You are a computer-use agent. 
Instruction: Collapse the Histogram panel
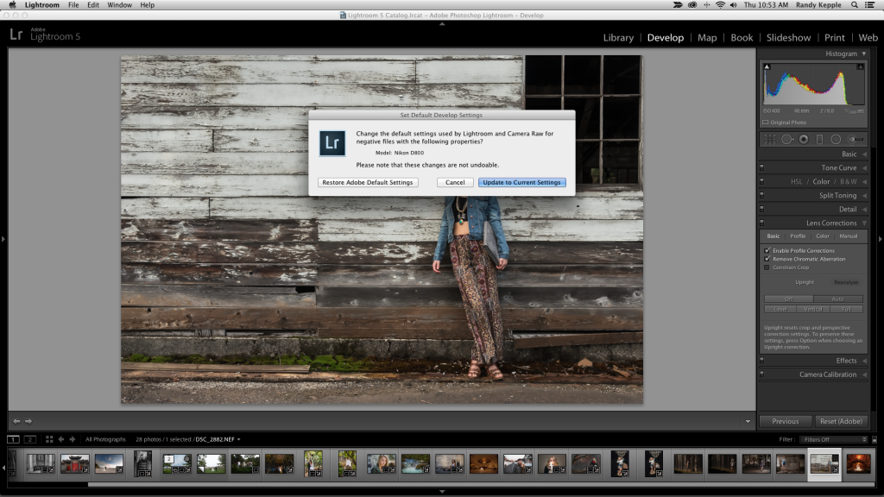point(863,53)
